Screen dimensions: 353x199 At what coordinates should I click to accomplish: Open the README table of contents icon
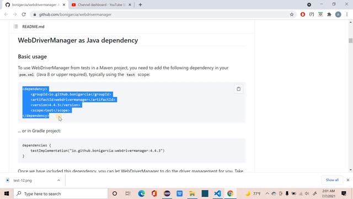click(x=15, y=27)
